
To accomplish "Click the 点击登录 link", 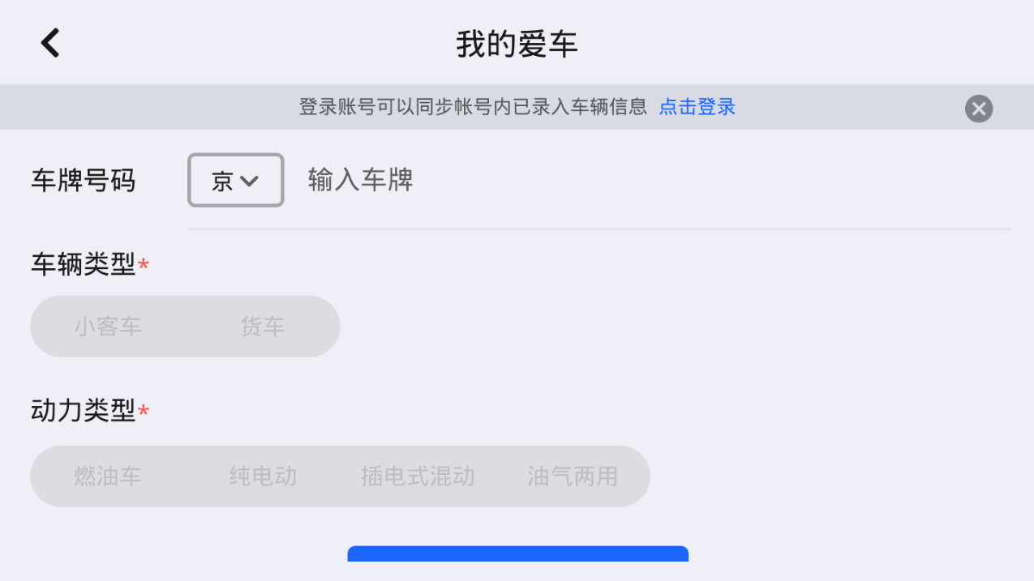I will click(697, 107).
